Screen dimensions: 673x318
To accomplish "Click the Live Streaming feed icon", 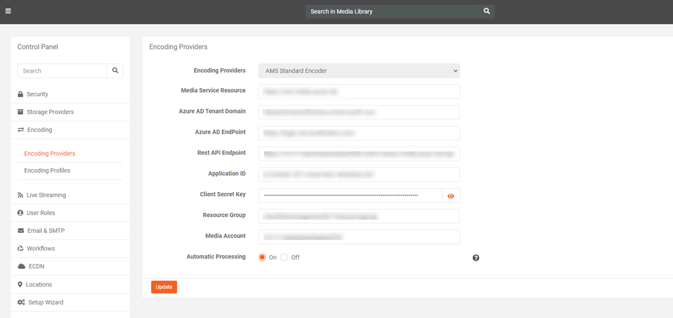I will click(21, 195).
